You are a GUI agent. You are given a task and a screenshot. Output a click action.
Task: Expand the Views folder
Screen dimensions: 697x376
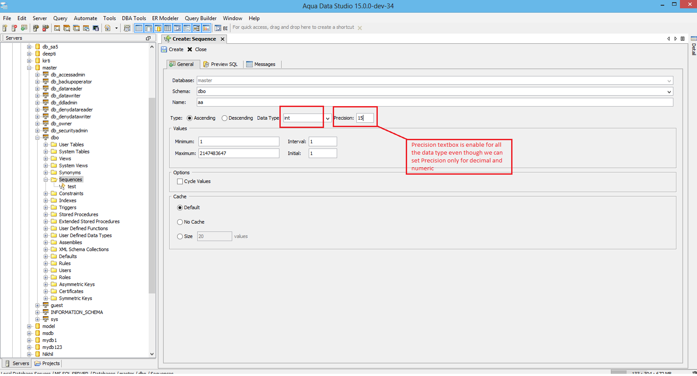pos(46,159)
